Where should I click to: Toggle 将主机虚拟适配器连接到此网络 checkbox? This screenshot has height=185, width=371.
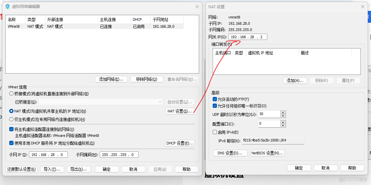(x=11, y=129)
